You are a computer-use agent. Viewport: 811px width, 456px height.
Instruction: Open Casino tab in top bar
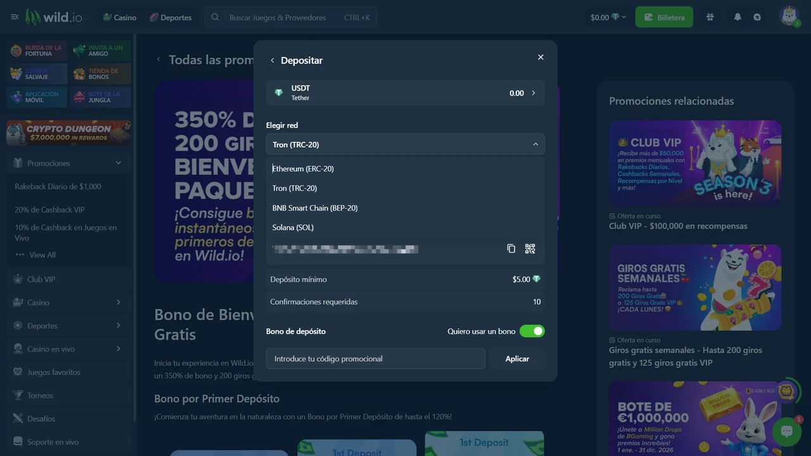120,17
